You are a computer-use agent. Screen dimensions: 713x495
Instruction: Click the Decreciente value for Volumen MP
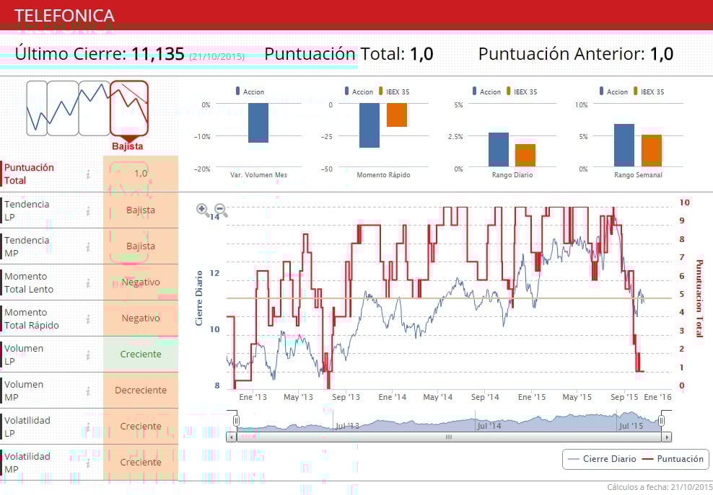(x=141, y=390)
